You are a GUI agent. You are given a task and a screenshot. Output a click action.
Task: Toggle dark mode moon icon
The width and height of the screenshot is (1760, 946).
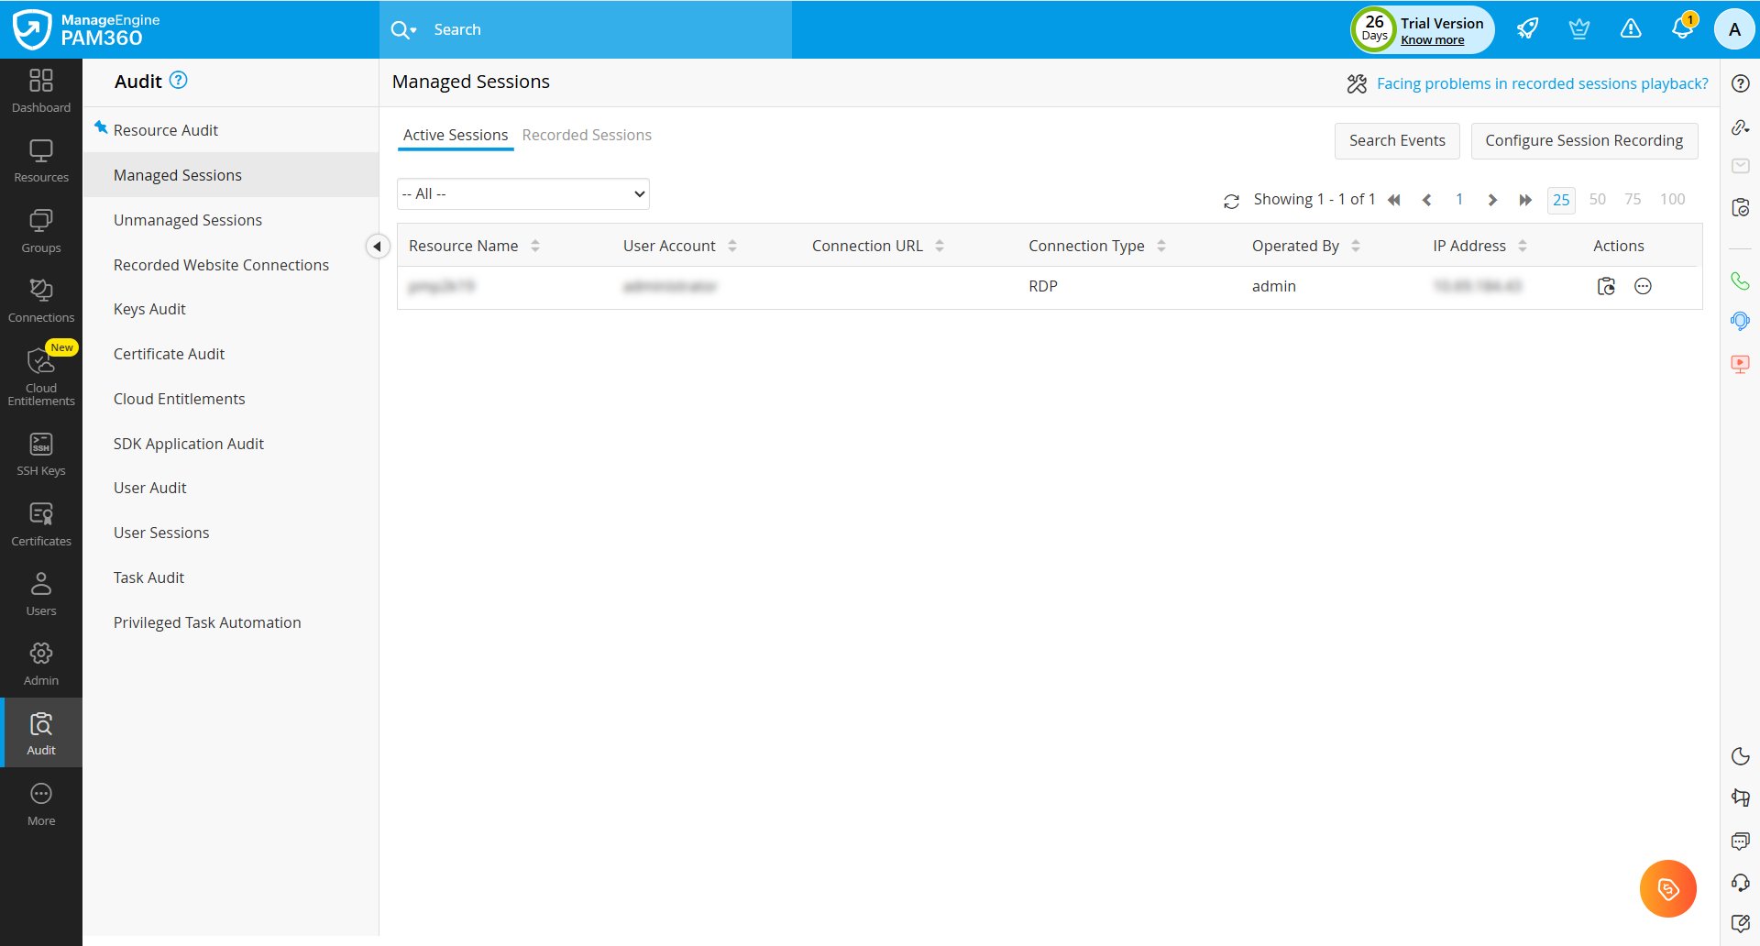point(1740,756)
